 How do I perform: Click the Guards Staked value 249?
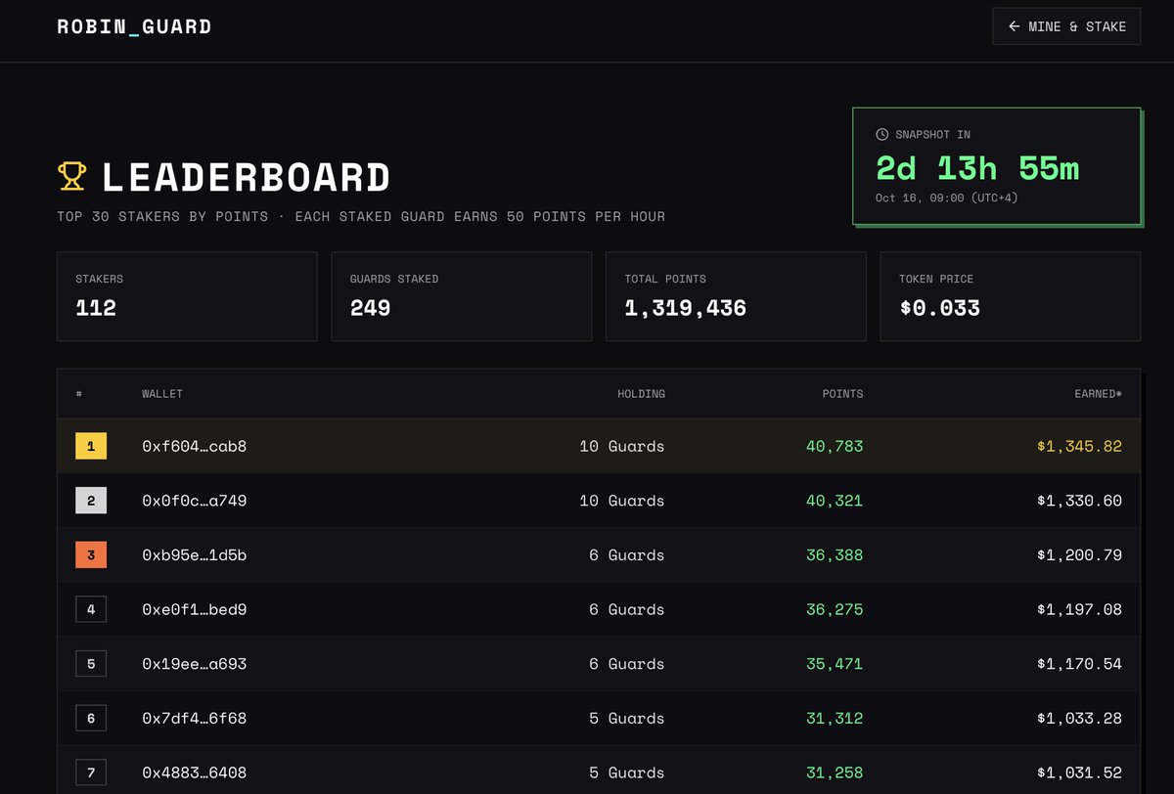pyautogui.click(x=371, y=308)
